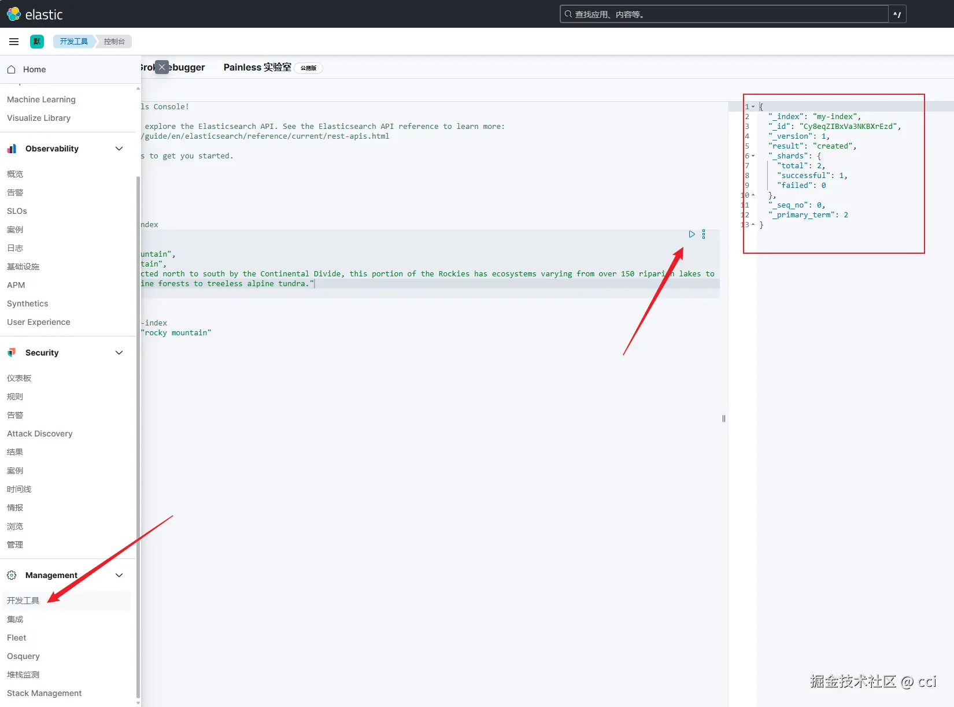Viewport: 954px width, 707px height.
Task: Open Security 规则
Action: pyautogui.click(x=15, y=397)
